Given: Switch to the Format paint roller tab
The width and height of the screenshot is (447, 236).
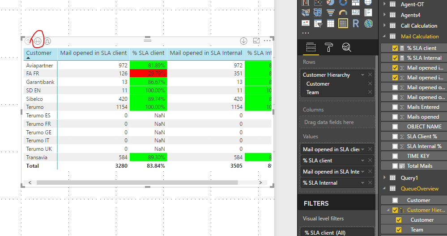Looking at the screenshot, I should (x=329, y=47).
